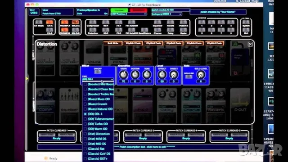
Task: Check the (Booster) Mid Boost checkbox
Action: click(85, 84)
